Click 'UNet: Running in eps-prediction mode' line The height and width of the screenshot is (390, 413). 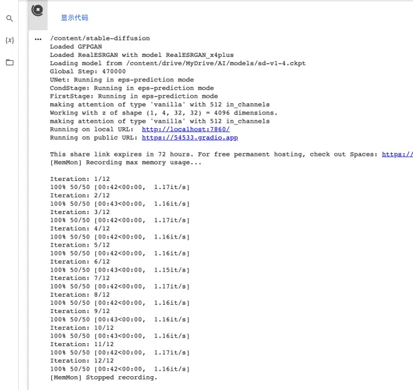121,80
